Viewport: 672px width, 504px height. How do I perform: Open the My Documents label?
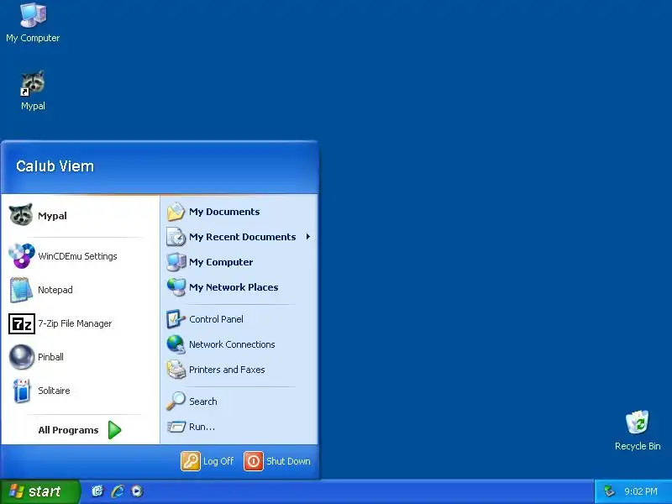pos(224,212)
